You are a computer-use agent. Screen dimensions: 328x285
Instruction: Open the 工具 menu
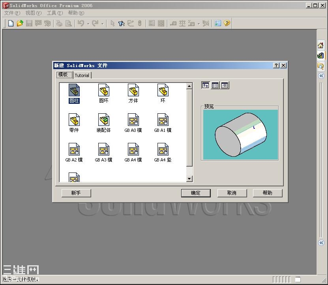tap(55, 13)
